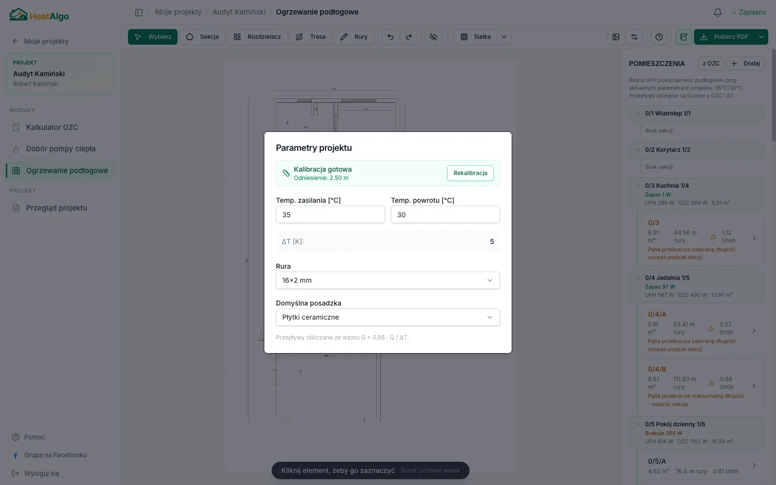
Task: Select the Rury pencil tool
Action: pos(354,37)
